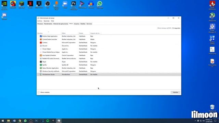
Task: Select the Wondershare Studio row
Action: [x=109, y=74]
